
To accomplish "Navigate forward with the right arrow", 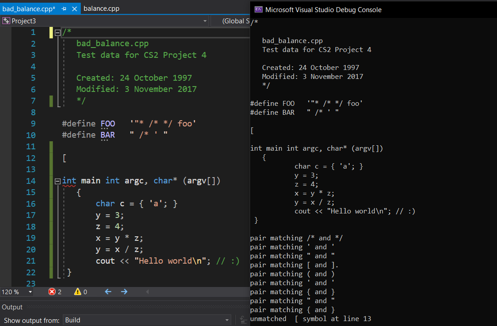I will (x=124, y=292).
